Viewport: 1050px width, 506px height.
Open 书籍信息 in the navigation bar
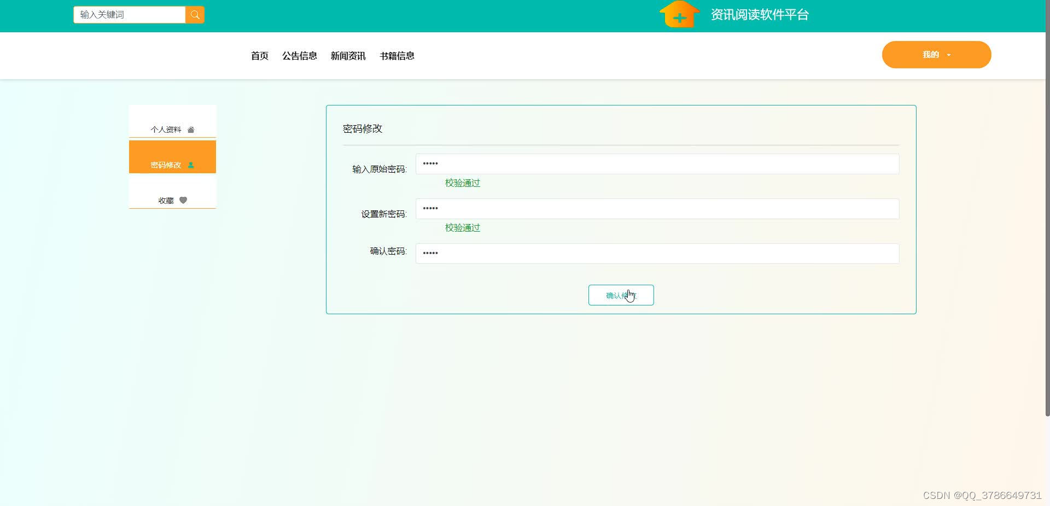coord(397,56)
